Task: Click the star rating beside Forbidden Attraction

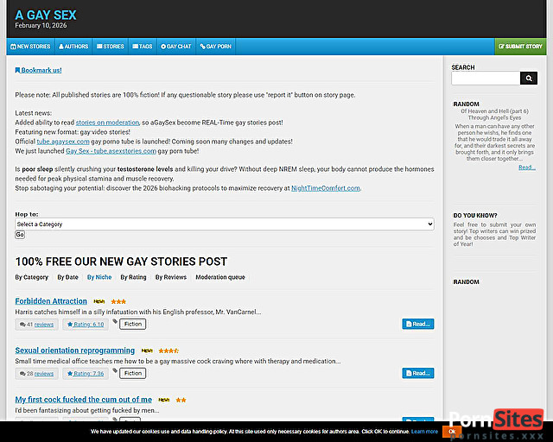Action: tap(118, 301)
